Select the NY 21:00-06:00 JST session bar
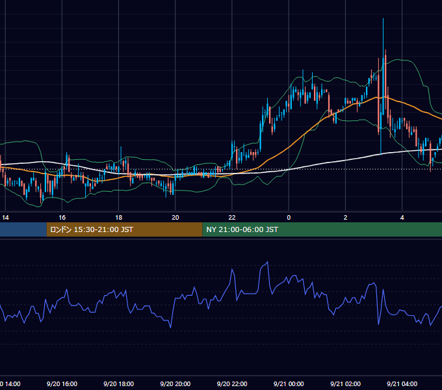The height and width of the screenshot is (390, 442). coord(322,229)
